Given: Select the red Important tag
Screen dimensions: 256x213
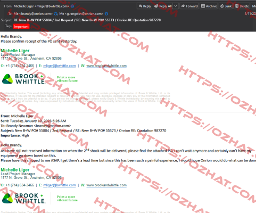Looking at the screenshot, I should (21, 27).
